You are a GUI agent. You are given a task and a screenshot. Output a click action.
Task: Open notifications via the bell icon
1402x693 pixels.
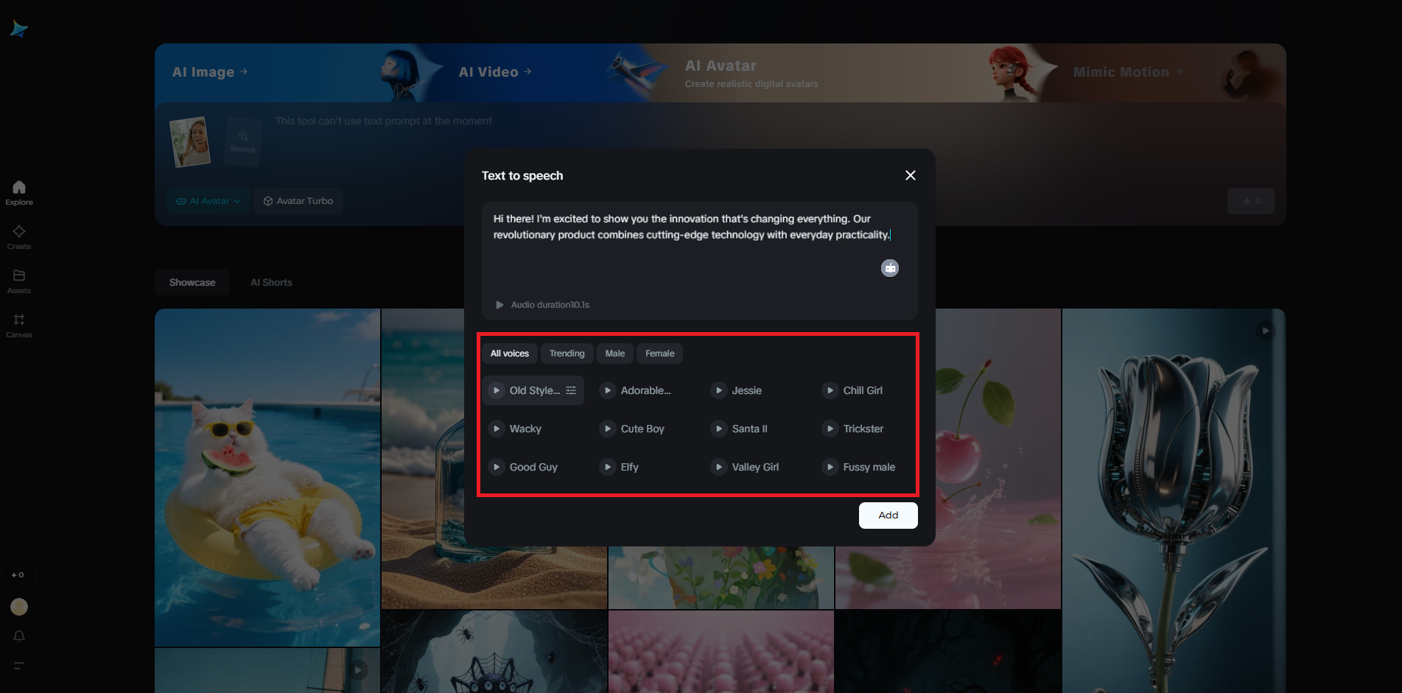[18, 636]
